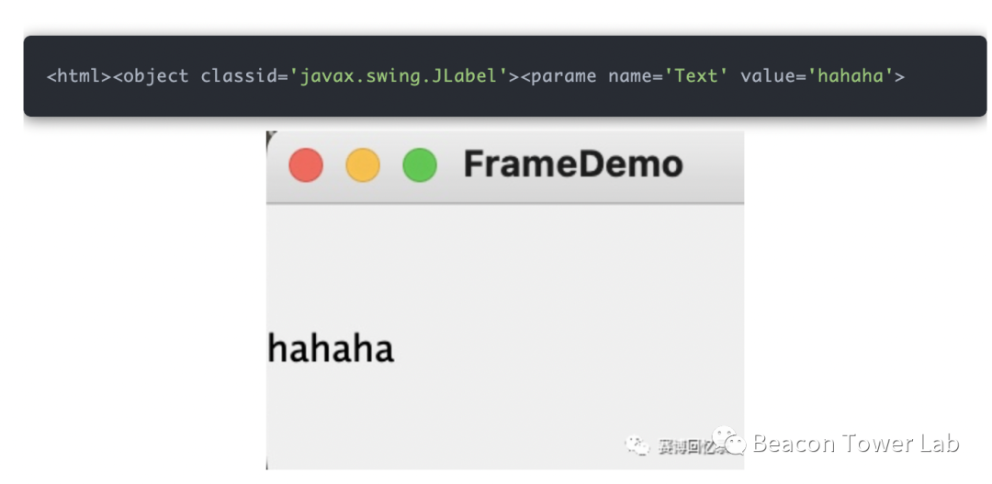Click title bar space right of FrameDemo
This screenshot has width=992, height=484.
coord(716,165)
